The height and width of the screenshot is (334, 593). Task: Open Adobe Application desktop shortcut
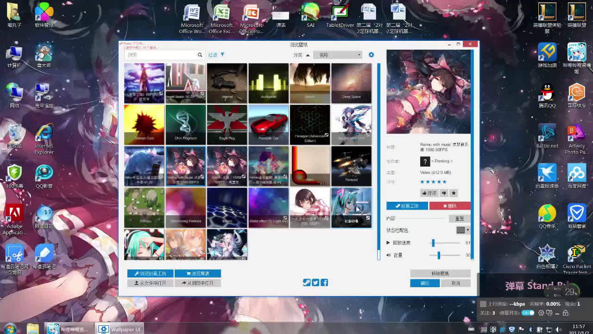14,220
